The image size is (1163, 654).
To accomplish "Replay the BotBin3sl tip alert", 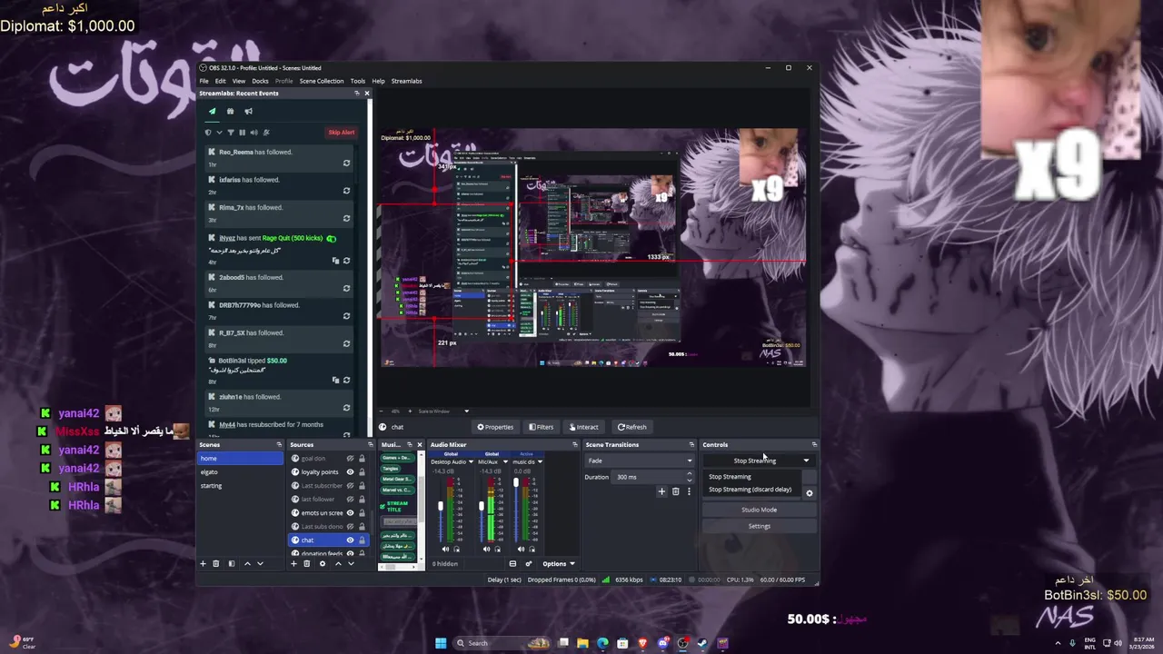I will click(x=346, y=380).
